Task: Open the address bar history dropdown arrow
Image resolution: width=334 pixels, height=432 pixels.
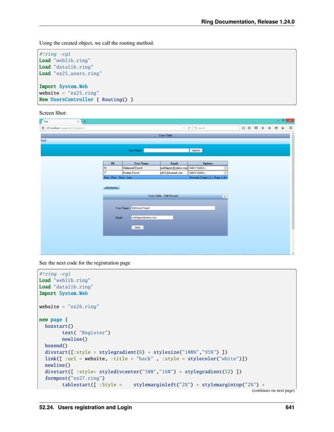Action: click(184, 128)
